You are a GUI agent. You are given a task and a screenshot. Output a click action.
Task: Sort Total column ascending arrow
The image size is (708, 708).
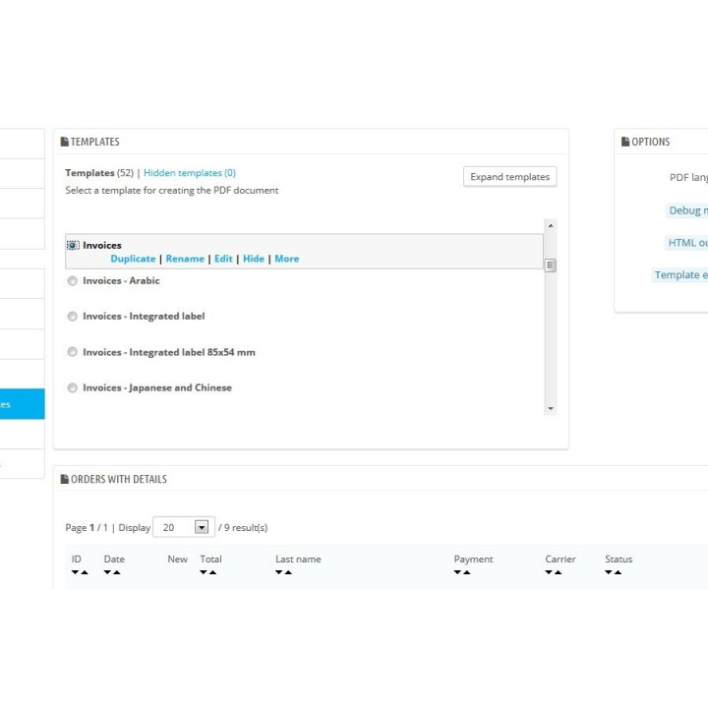coord(212,572)
